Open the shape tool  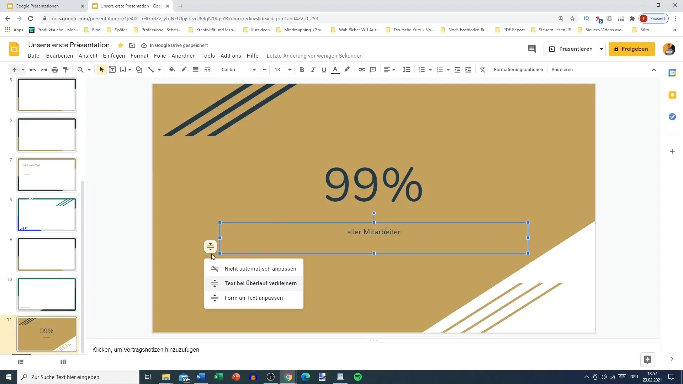coord(139,70)
